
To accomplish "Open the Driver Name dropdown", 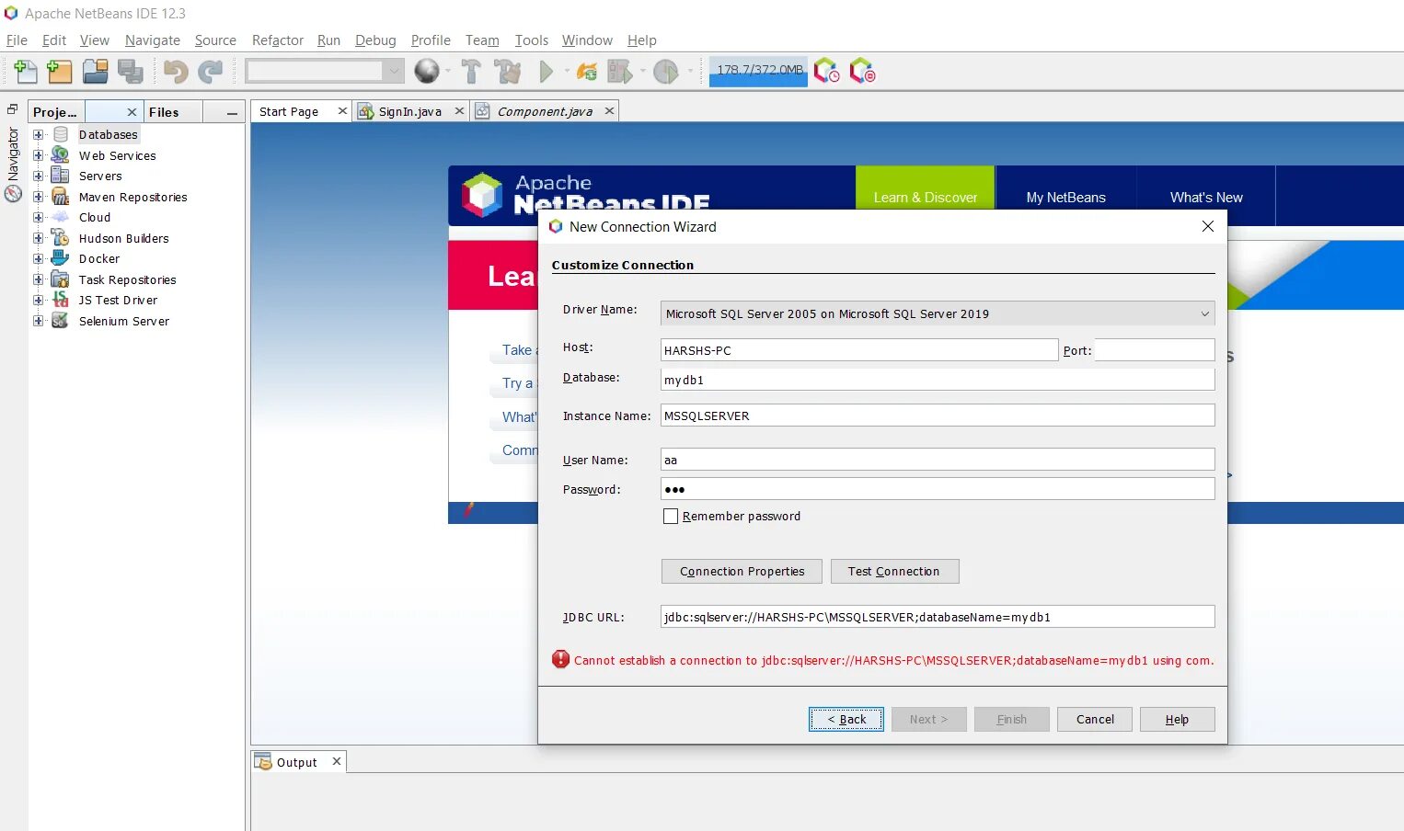I will point(938,313).
